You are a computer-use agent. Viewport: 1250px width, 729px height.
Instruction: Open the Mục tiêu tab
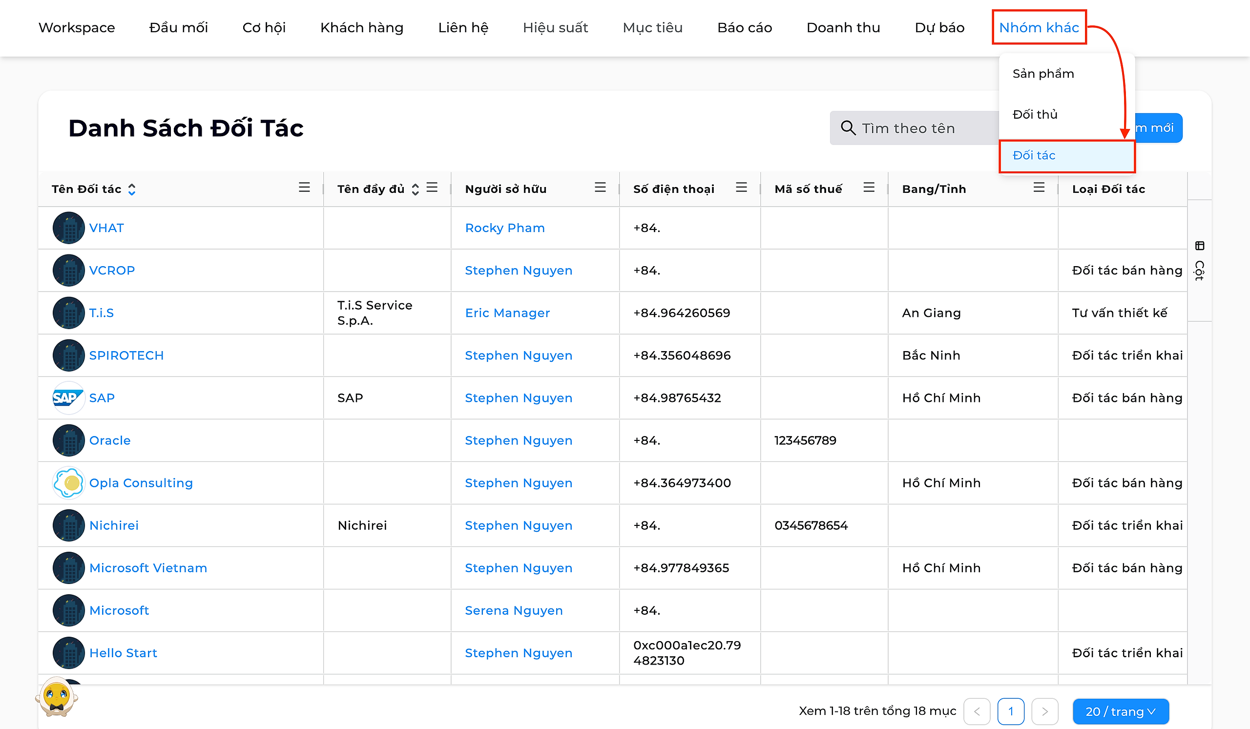pyautogui.click(x=653, y=27)
